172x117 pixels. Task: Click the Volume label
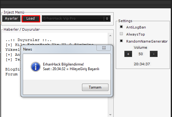(140, 47)
